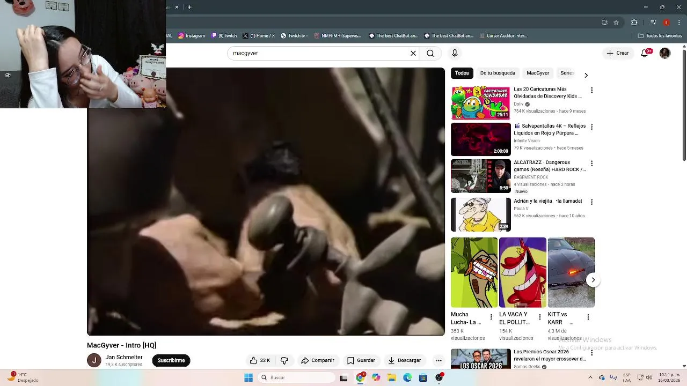Clear the search box with the X icon
The width and height of the screenshot is (687, 386).
(x=413, y=53)
